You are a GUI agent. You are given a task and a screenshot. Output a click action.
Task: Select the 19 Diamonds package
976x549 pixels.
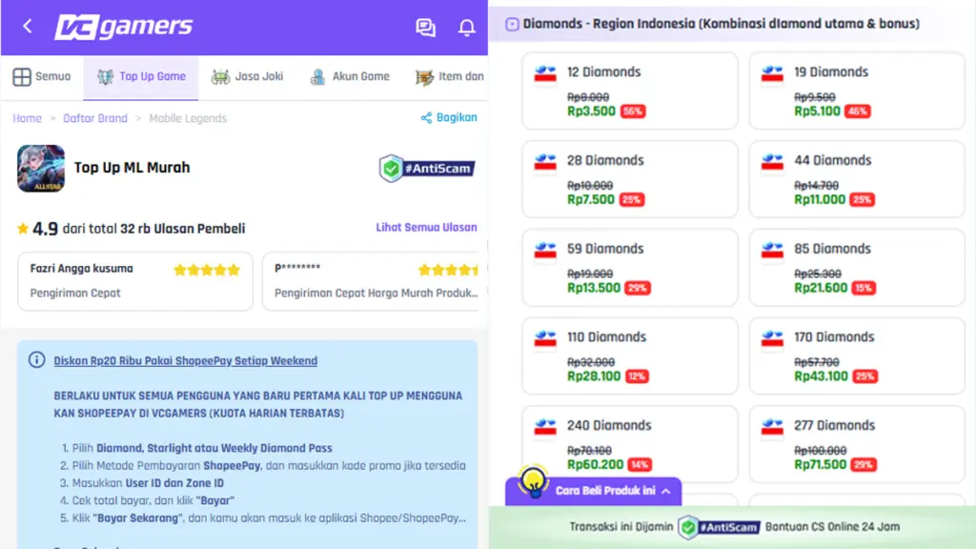coord(857,91)
